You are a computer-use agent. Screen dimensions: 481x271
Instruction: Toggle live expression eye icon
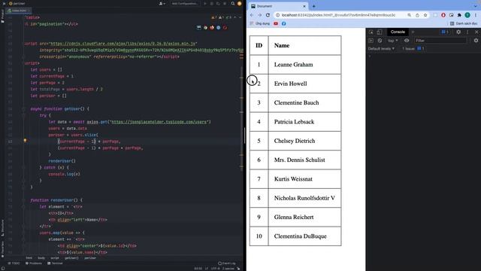point(407,41)
